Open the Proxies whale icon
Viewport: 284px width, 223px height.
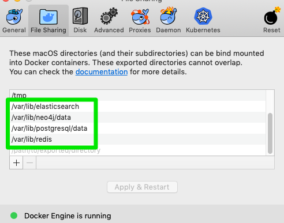click(x=140, y=17)
